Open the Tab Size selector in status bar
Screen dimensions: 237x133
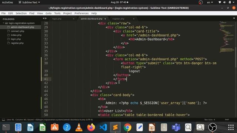pyautogui.click(x=210, y=120)
